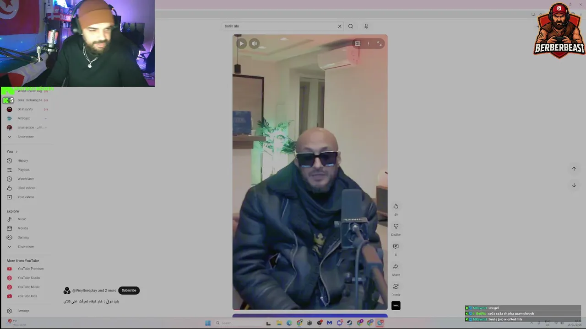Open anas action subscription

[x=27, y=127]
